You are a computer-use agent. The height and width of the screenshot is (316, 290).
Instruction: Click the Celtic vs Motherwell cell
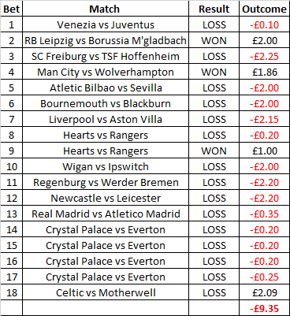[x=106, y=292]
